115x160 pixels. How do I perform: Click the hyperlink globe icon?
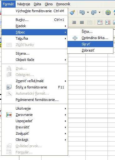click(x=108, y=12)
